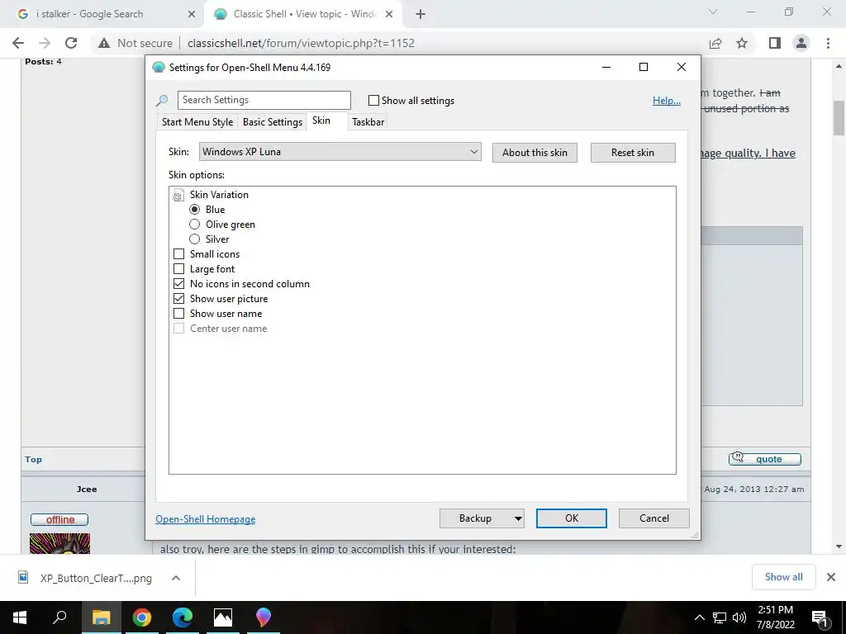Click the search magnifier in Settings dialog
Image resolution: width=846 pixels, height=634 pixels.
click(x=162, y=100)
